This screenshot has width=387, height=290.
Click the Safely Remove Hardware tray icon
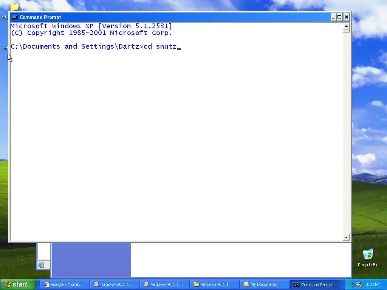point(352,285)
